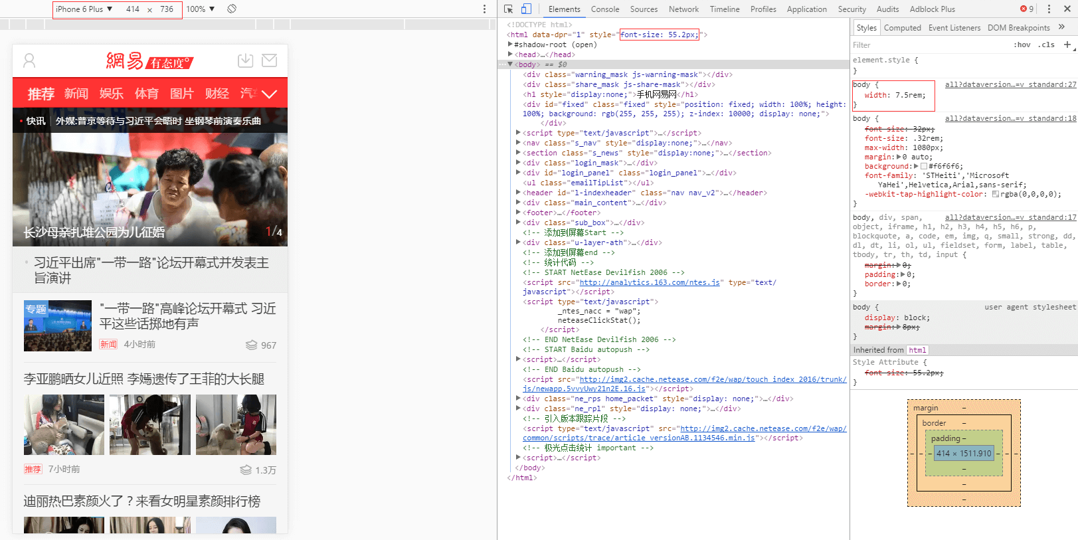The image size is (1078, 540).
Task: Open the 李亚鹏晒女儿近照 article headline
Action: click(x=144, y=379)
